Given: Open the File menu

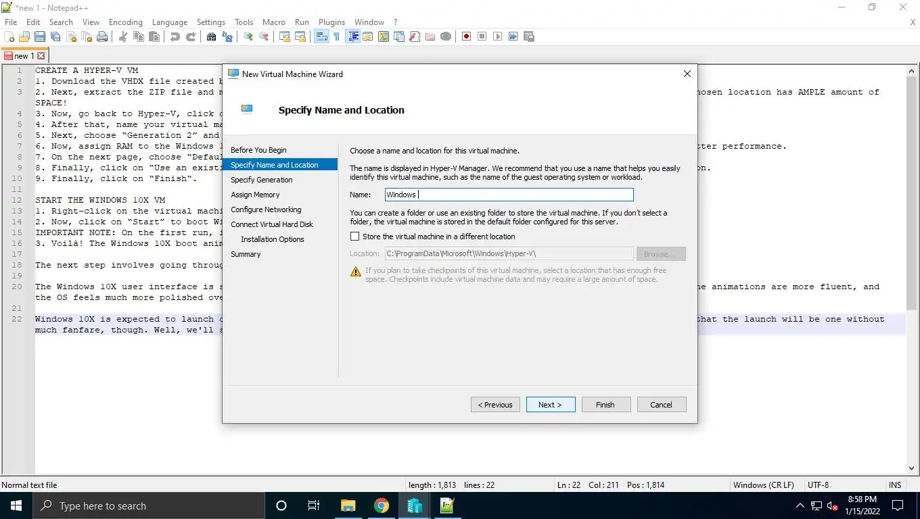Looking at the screenshot, I should point(11,22).
